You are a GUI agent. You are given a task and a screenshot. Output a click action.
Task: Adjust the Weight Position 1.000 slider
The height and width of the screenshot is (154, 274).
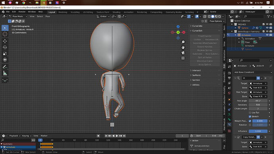point(260,121)
